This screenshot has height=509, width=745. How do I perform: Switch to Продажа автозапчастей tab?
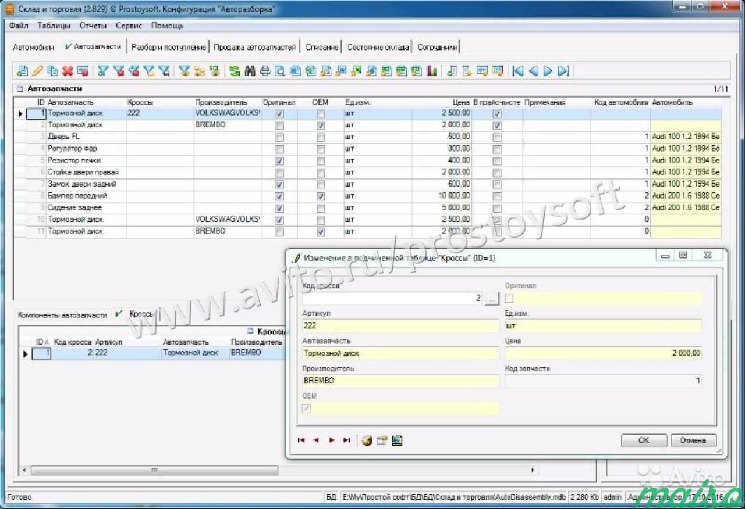(x=255, y=48)
